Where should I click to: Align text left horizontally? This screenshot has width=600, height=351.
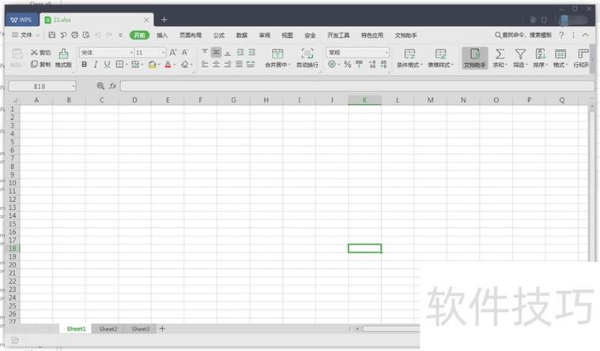coord(205,64)
